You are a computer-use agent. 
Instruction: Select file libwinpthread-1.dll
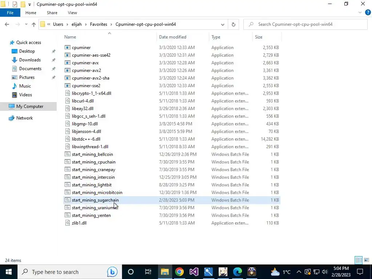90,147
